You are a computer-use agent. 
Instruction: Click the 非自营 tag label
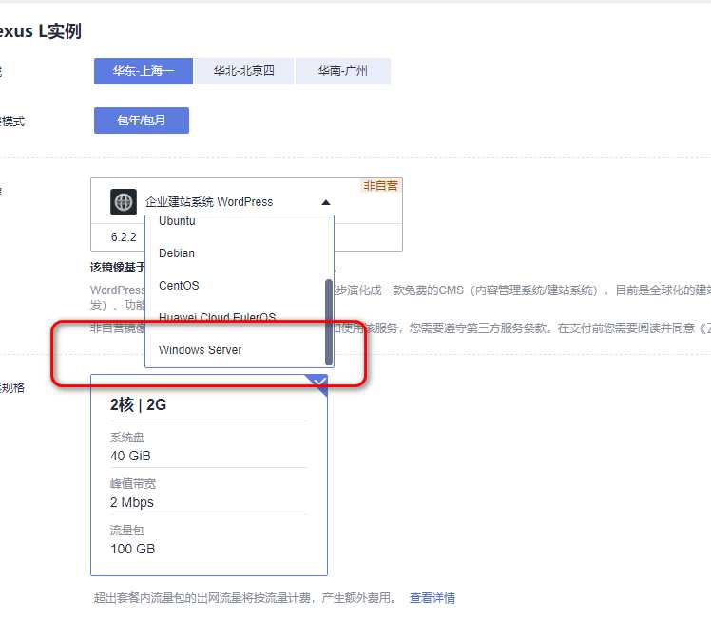tap(380, 186)
